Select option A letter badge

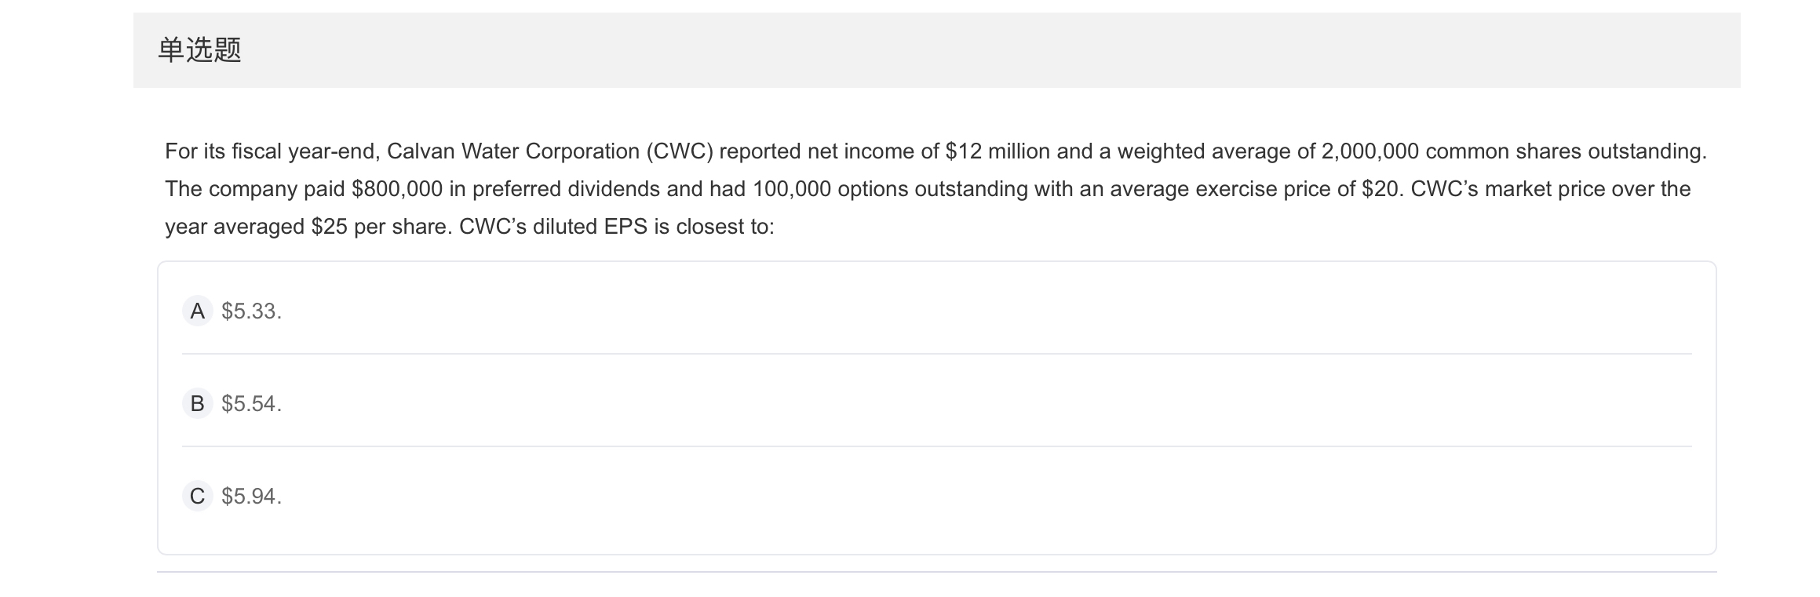point(197,311)
